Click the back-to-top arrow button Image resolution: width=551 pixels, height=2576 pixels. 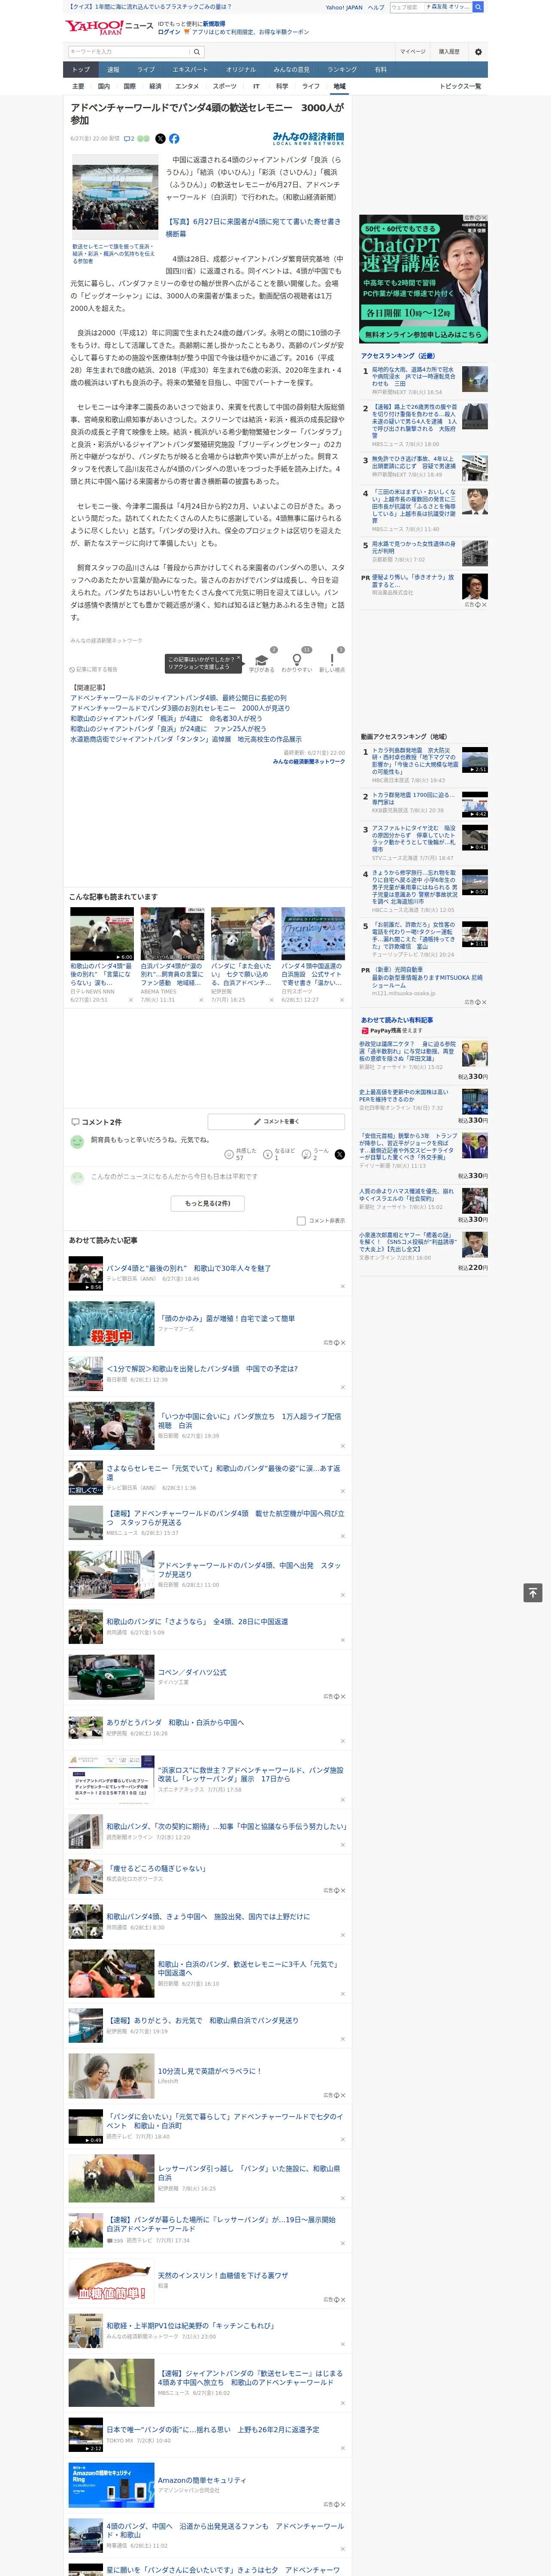pyautogui.click(x=533, y=1593)
